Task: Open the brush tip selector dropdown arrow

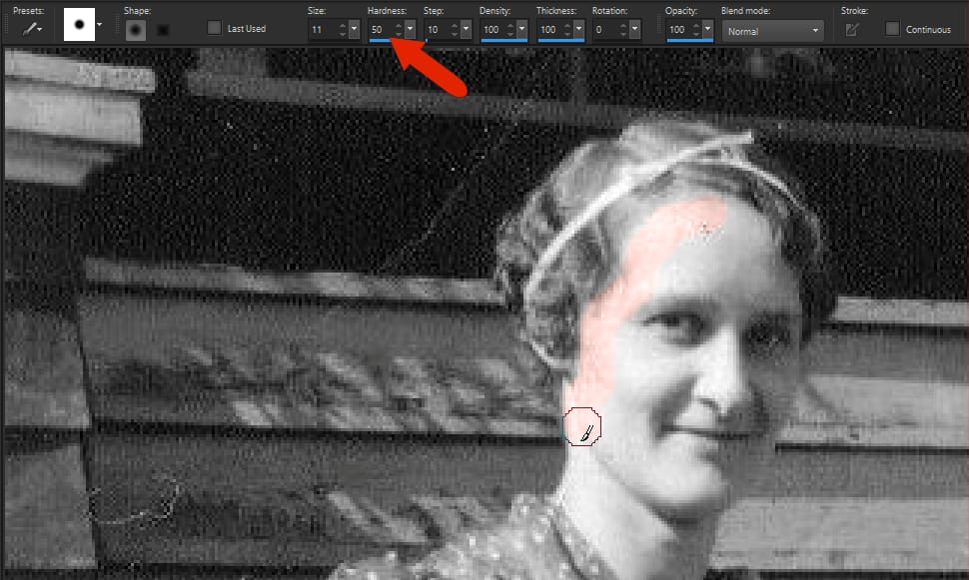Action: pyautogui.click(x=97, y=22)
